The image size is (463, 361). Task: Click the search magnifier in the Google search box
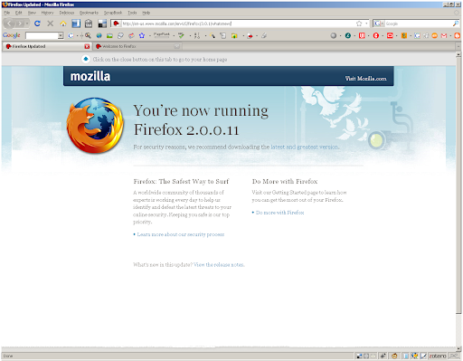pyautogui.click(x=456, y=24)
